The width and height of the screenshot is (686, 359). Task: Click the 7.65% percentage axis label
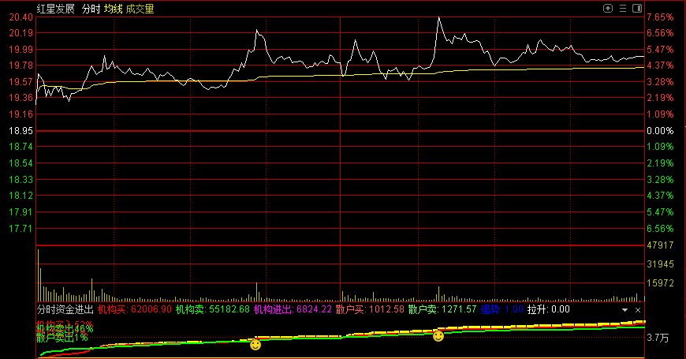click(x=659, y=17)
